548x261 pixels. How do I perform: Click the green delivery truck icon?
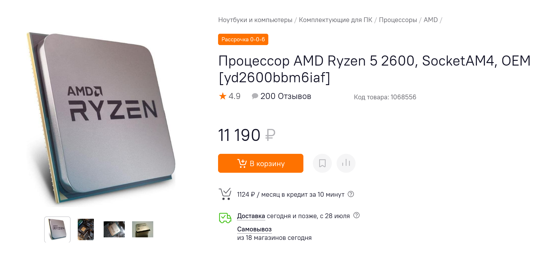pyautogui.click(x=225, y=218)
